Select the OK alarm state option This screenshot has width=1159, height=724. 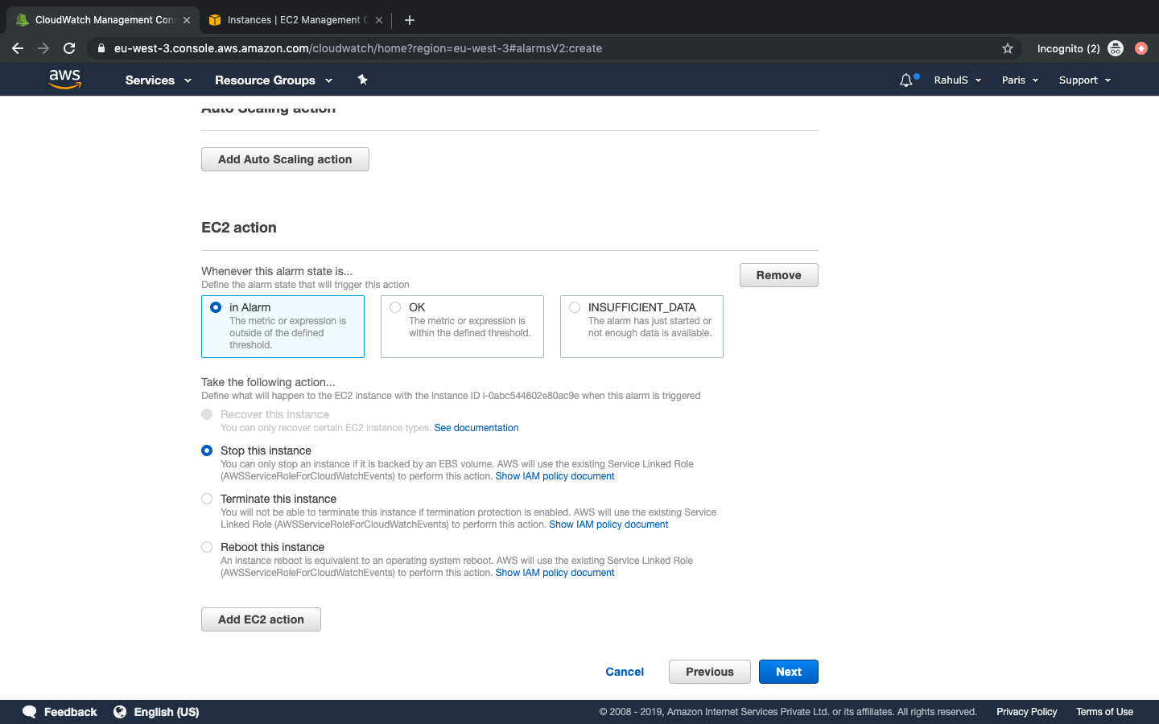[x=395, y=307]
